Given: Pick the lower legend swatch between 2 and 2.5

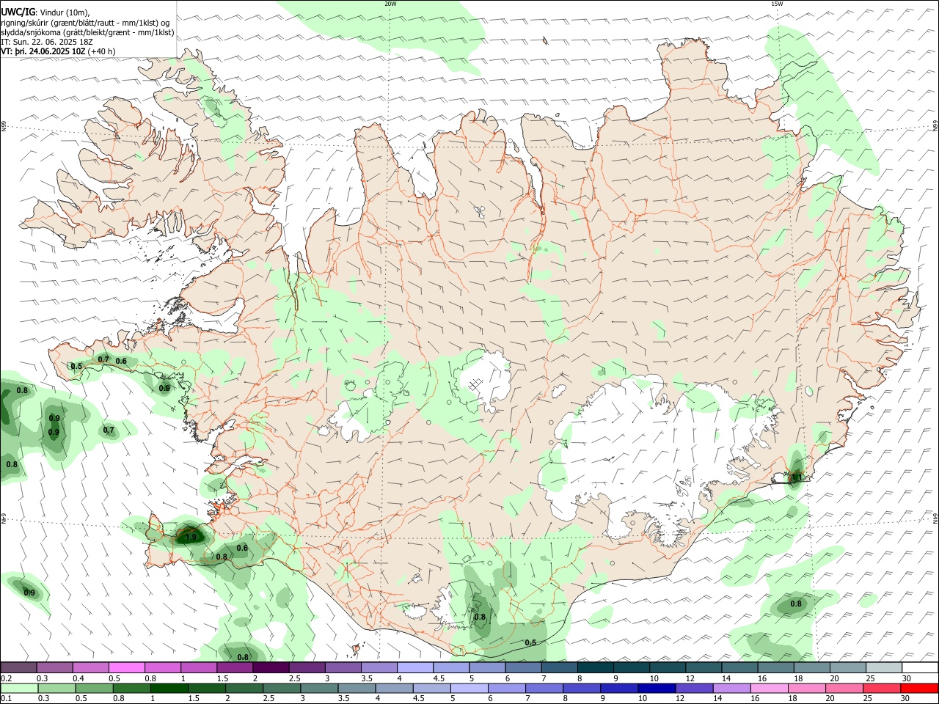Looking at the screenshot, I should click(x=244, y=689).
